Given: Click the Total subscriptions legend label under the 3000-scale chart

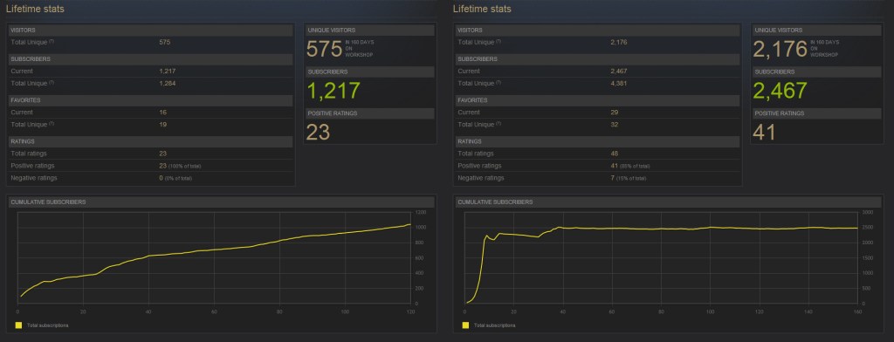Looking at the screenshot, I should click(495, 325).
